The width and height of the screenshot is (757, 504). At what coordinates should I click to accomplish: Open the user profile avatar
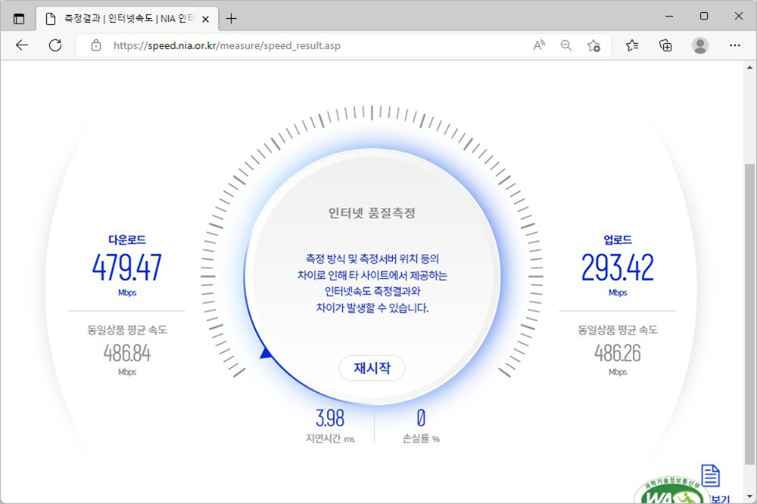click(x=700, y=45)
